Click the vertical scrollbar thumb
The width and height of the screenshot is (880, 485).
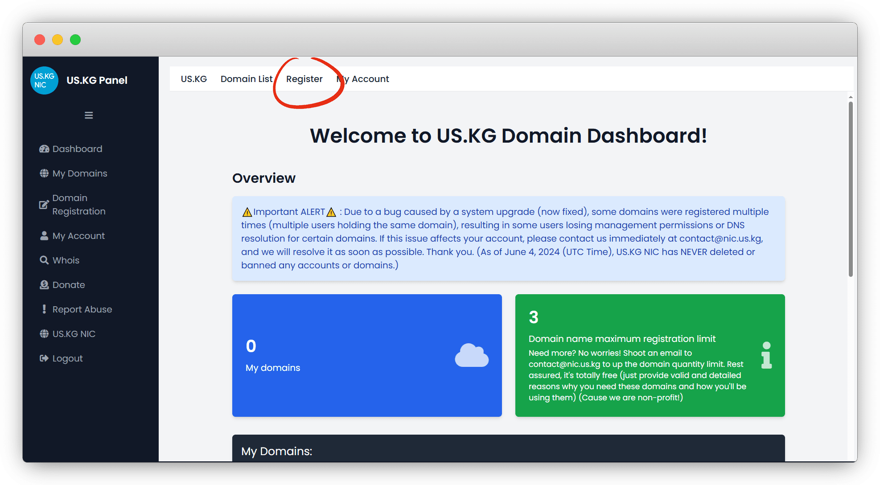point(851,189)
